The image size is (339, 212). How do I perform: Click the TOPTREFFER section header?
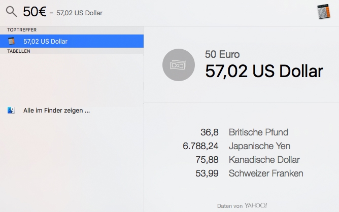(x=22, y=30)
